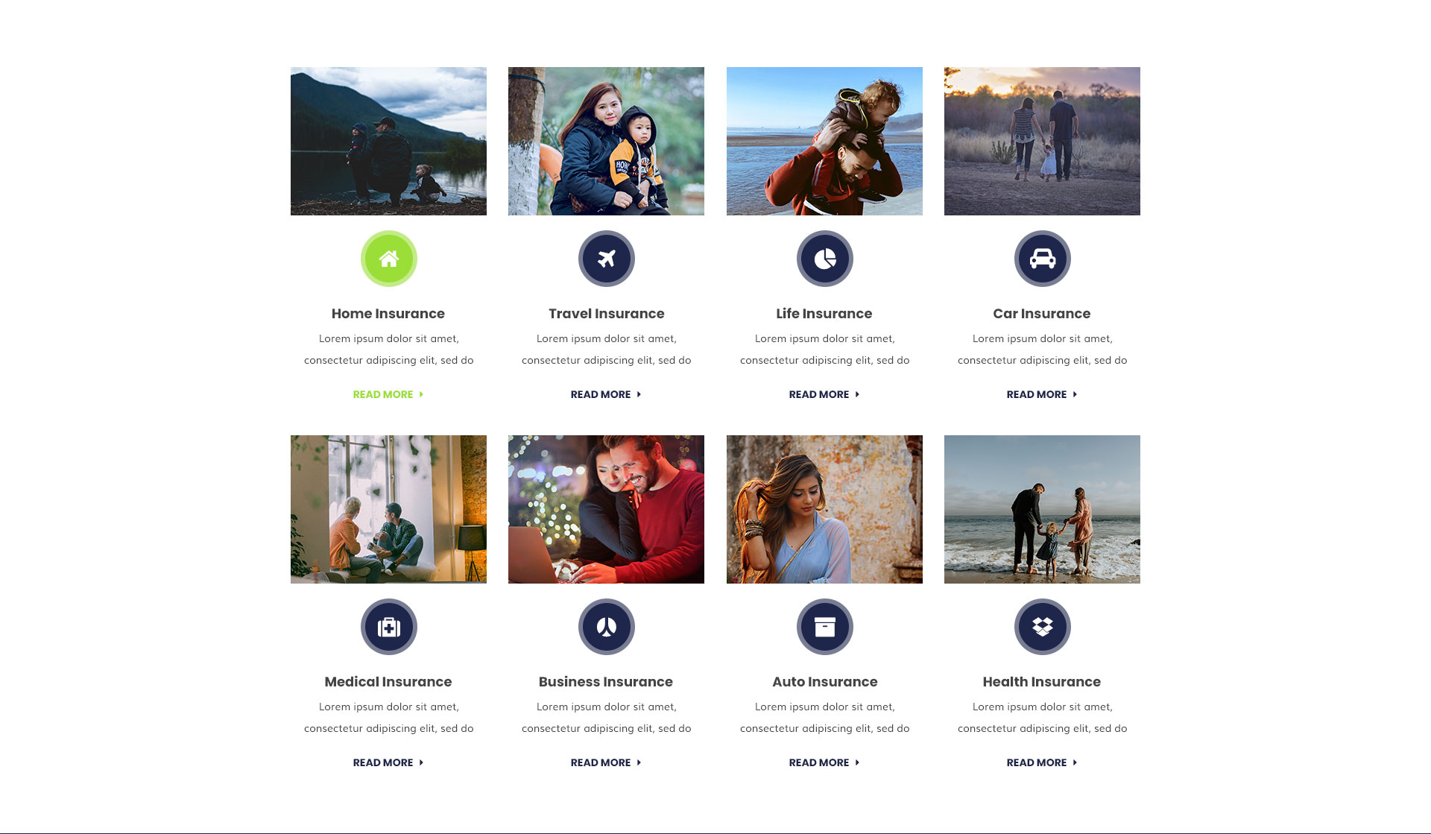This screenshot has height=834, width=1431.
Task: Follow Read More link for Life Insurance
Action: coord(824,394)
